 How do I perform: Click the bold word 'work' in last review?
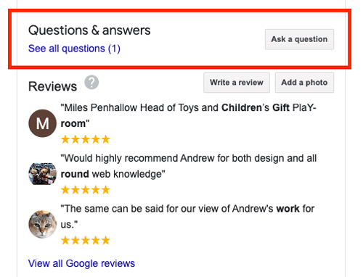288,209
